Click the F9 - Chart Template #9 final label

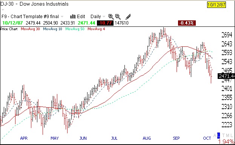[x=30, y=17]
